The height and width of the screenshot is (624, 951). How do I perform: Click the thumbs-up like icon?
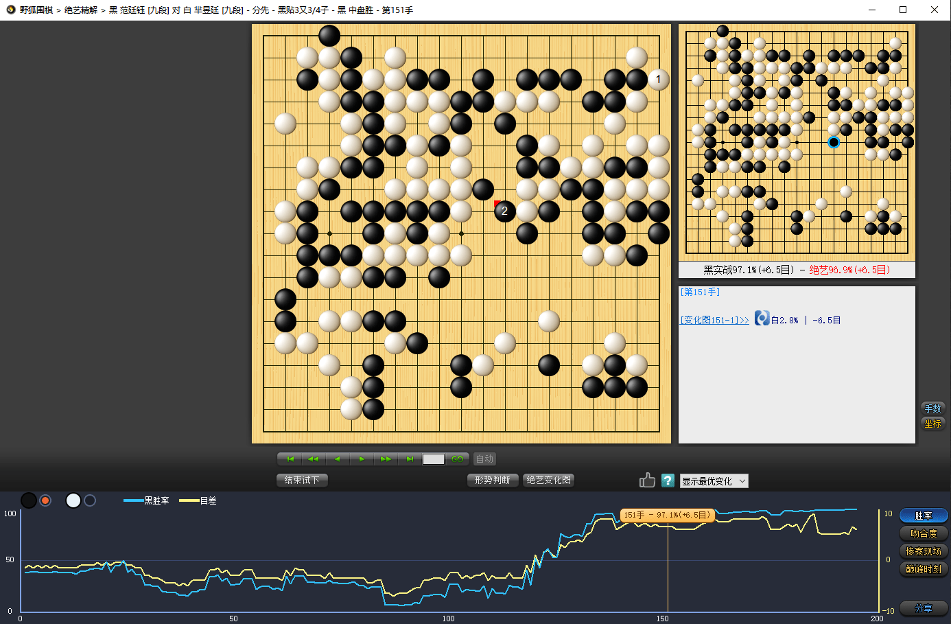647,480
